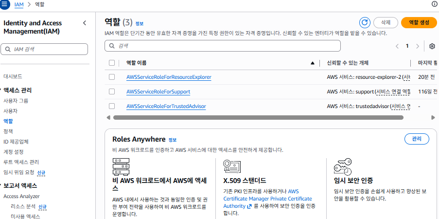This screenshot has width=439, height=219.
Task: Focus the roles 검색 filter field
Action: (223, 46)
